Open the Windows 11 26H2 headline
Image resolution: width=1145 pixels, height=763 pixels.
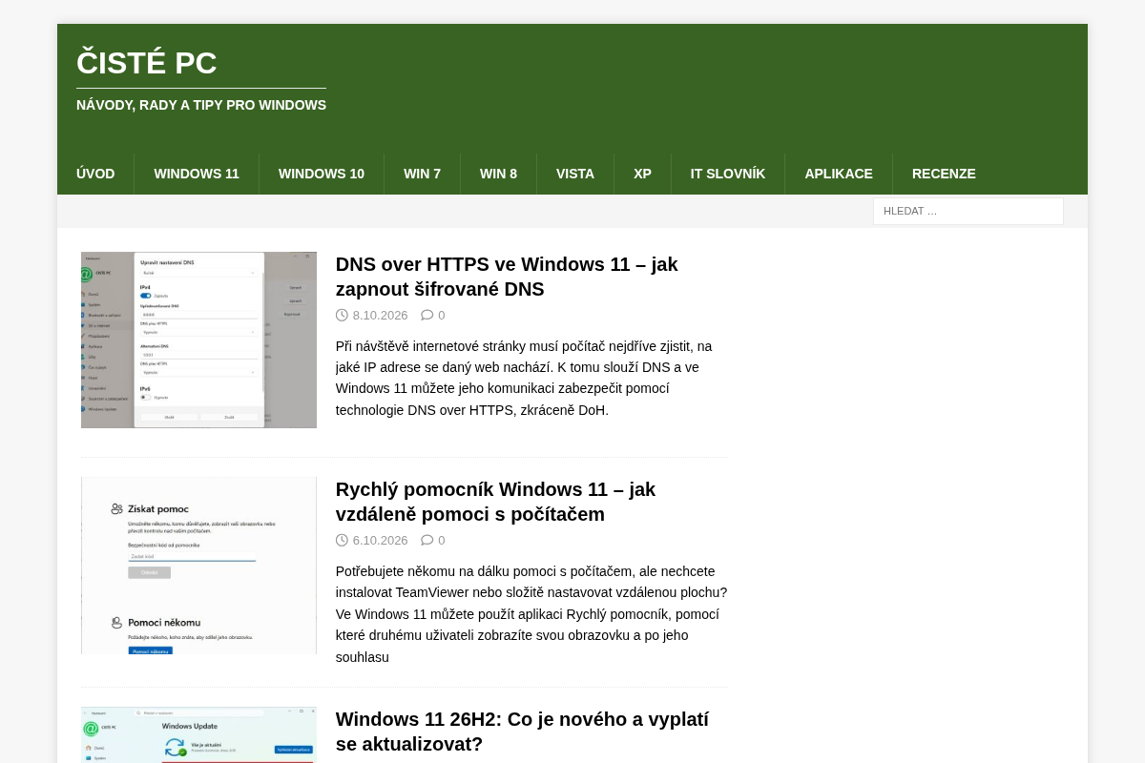(522, 732)
